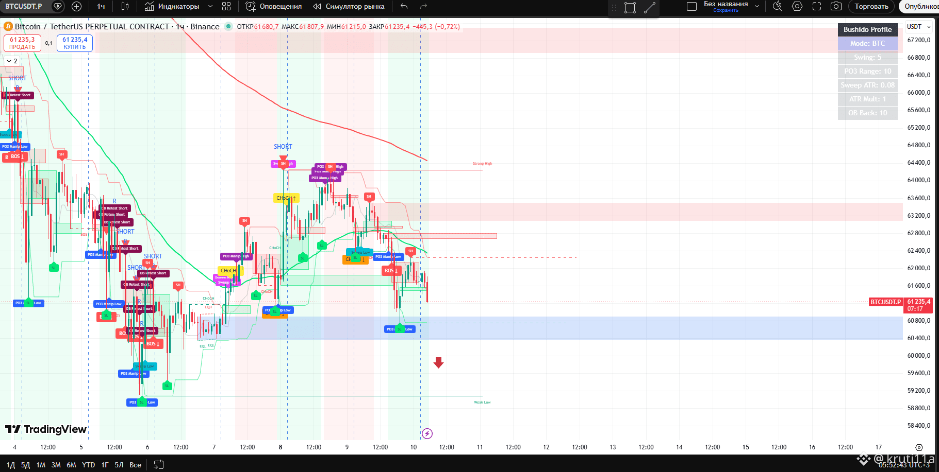The image size is (939, 472).
Task: Select the 6М date range
Action: [x=71, y=465]
